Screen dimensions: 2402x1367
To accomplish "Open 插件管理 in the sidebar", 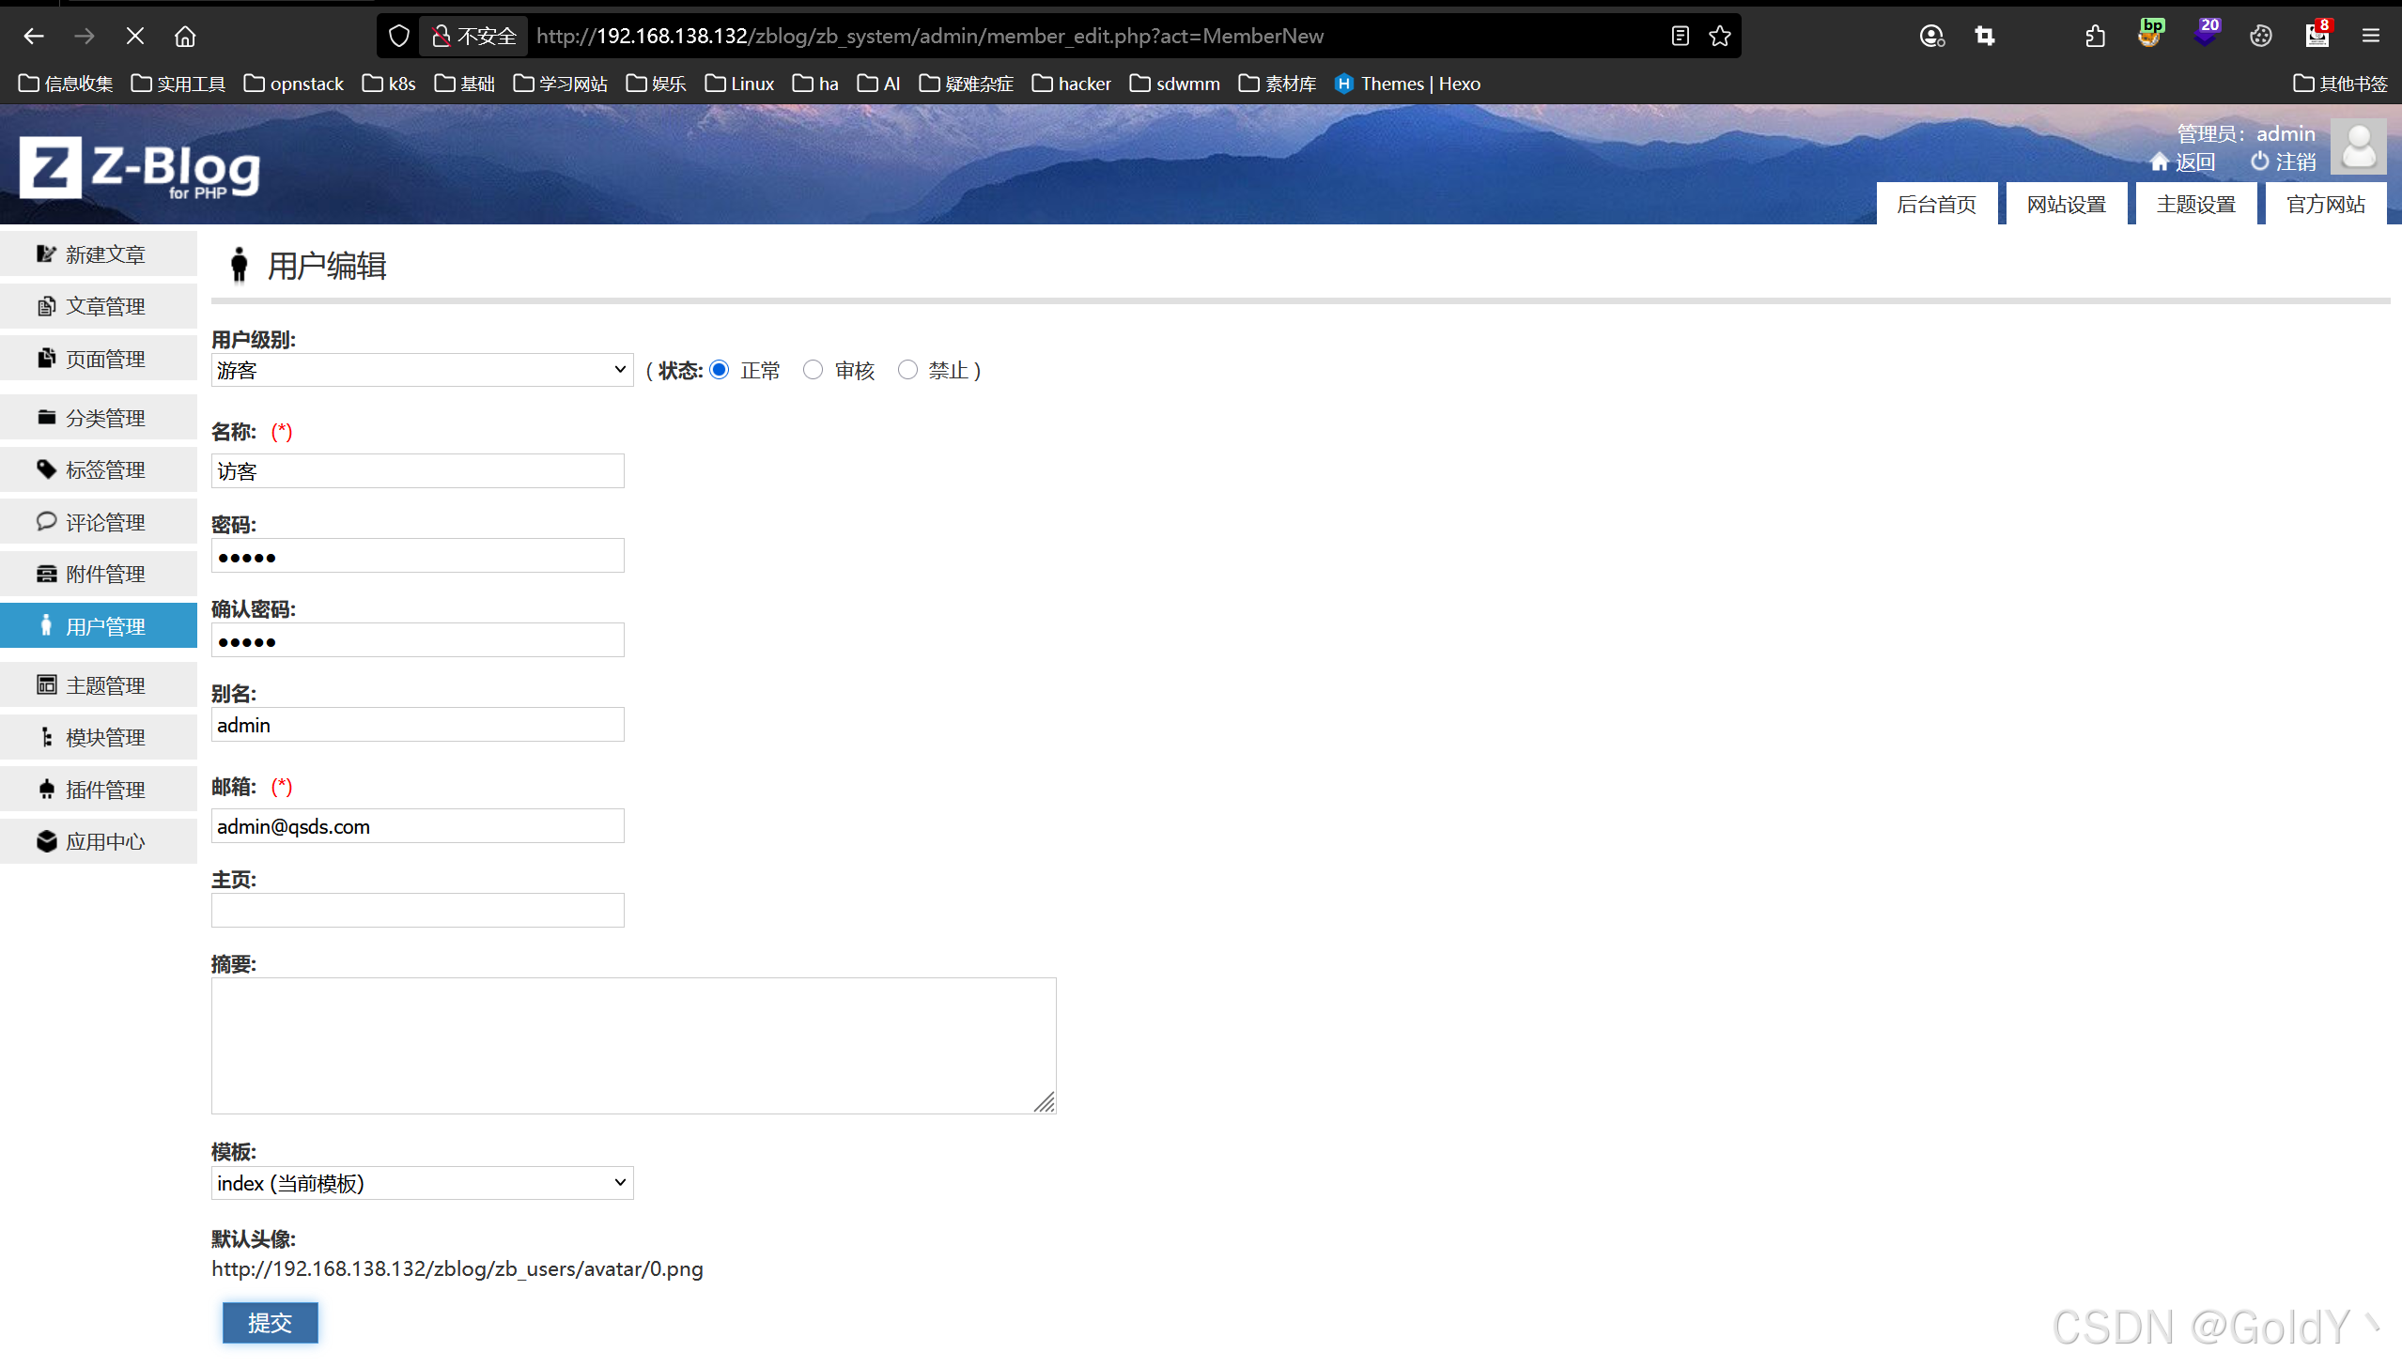I will coord(103,790).
